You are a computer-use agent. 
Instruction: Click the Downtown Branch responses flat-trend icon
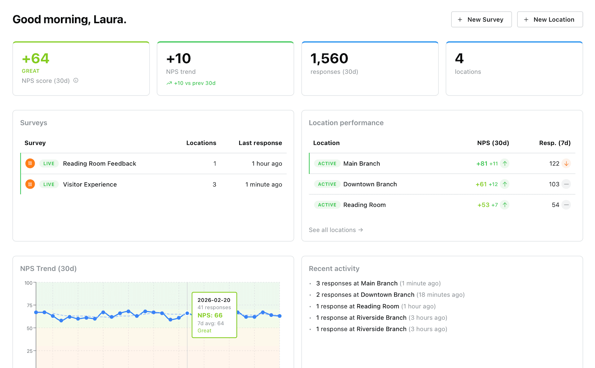pyautogui.click(x=566, y=184)
